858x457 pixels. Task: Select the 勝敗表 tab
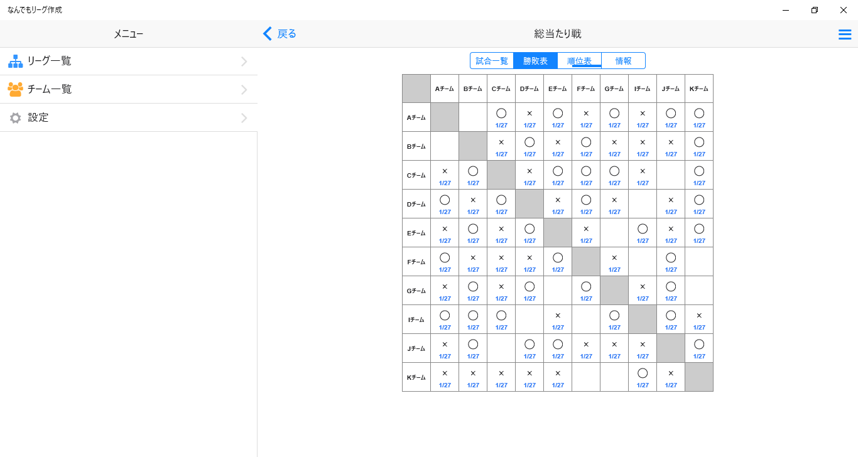pyautogui.click(x=536, y=60)
